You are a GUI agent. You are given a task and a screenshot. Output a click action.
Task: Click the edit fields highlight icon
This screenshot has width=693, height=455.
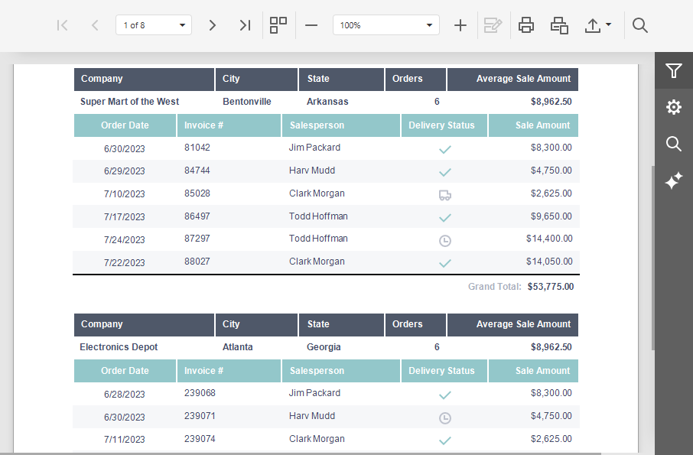pos(493,25)
